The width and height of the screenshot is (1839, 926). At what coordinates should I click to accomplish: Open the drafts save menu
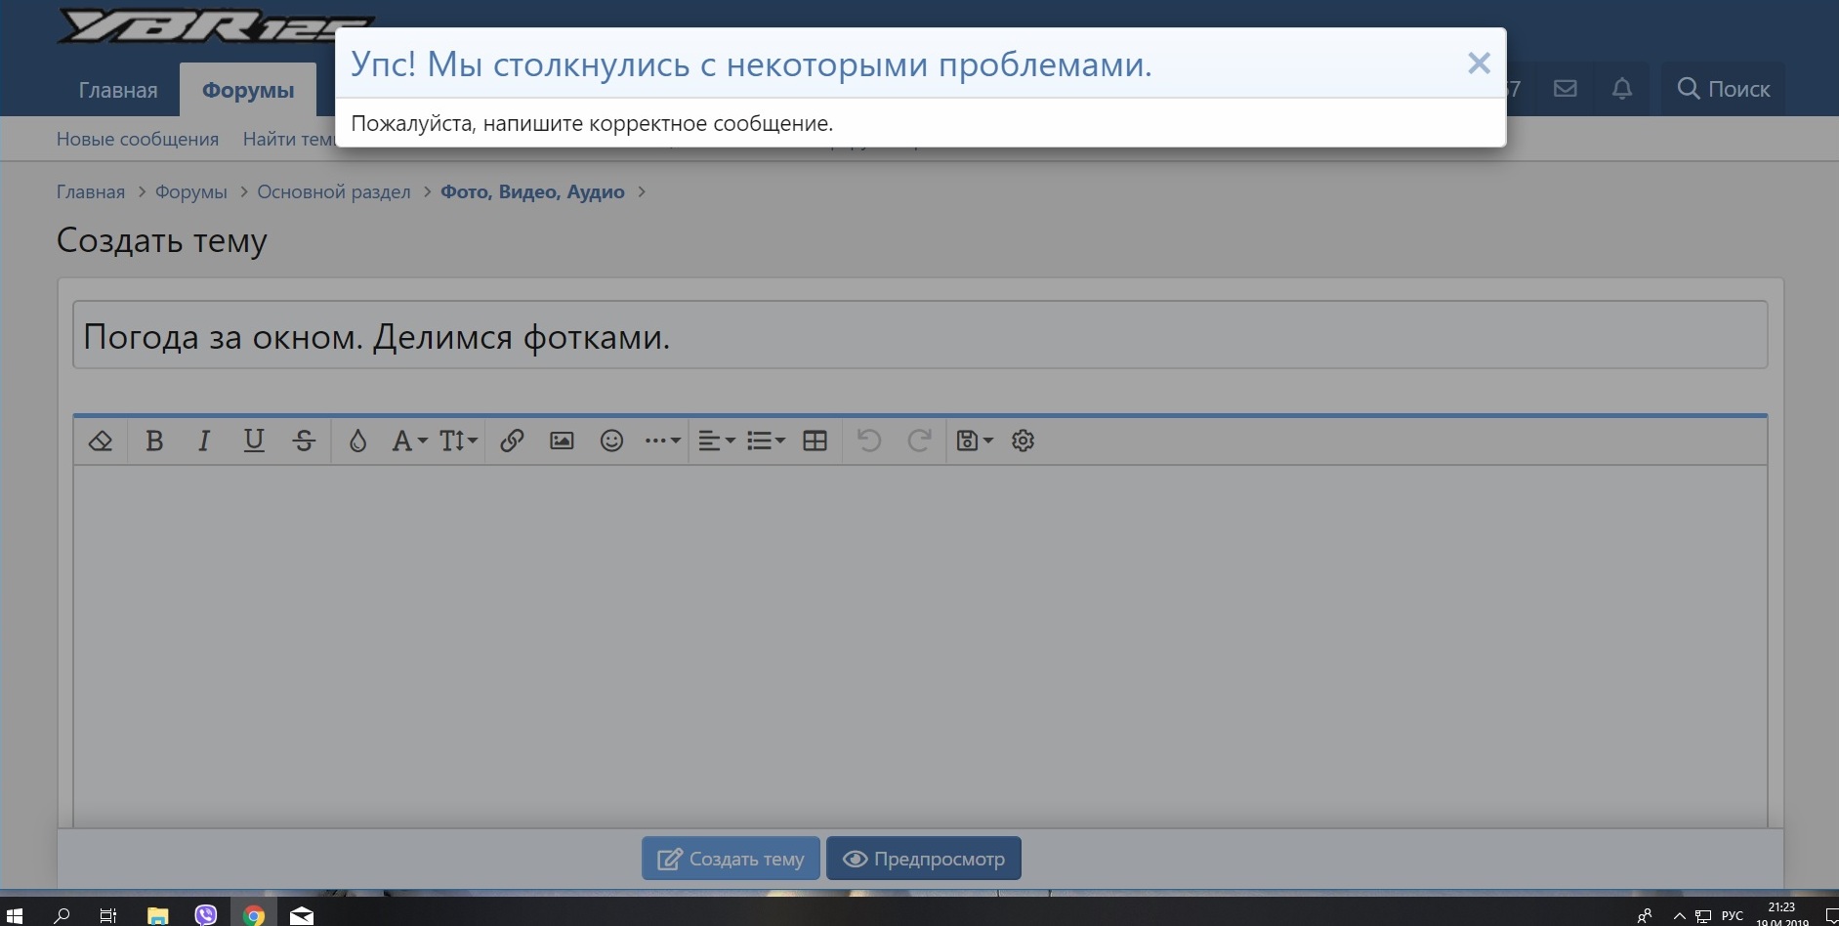[x=974, y=442]
